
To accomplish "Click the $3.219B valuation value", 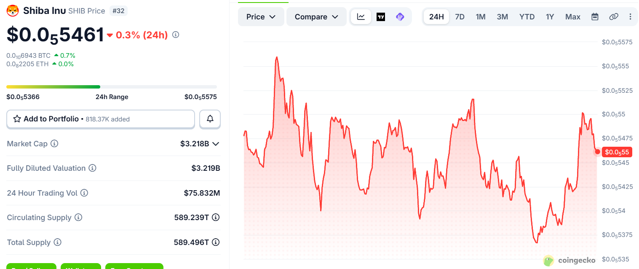I will pyautogui.click(x=206, y=168).
